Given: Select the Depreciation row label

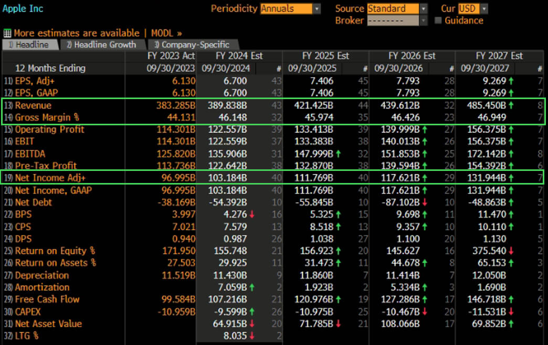Looking at the screenshot, I should click(x=42, y=275).
